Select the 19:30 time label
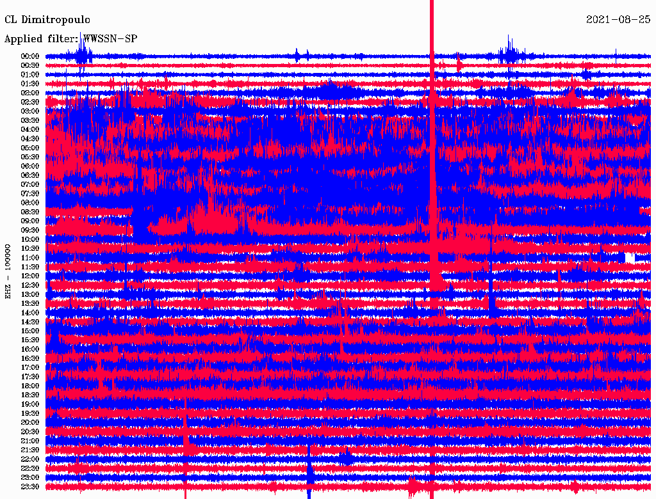656x499 pixels. click(x=30, y=413)
